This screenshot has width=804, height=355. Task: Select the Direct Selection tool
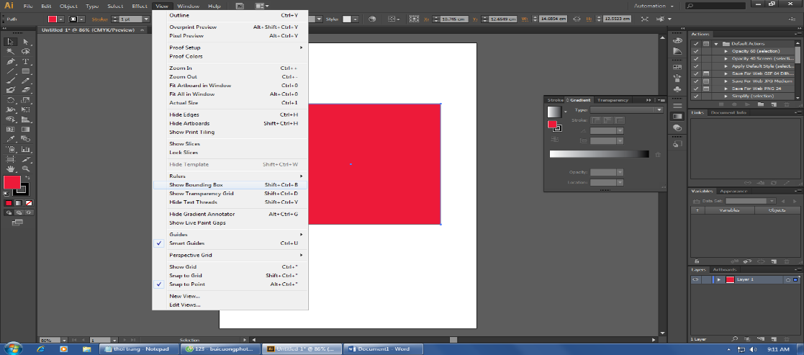(25, 42)
